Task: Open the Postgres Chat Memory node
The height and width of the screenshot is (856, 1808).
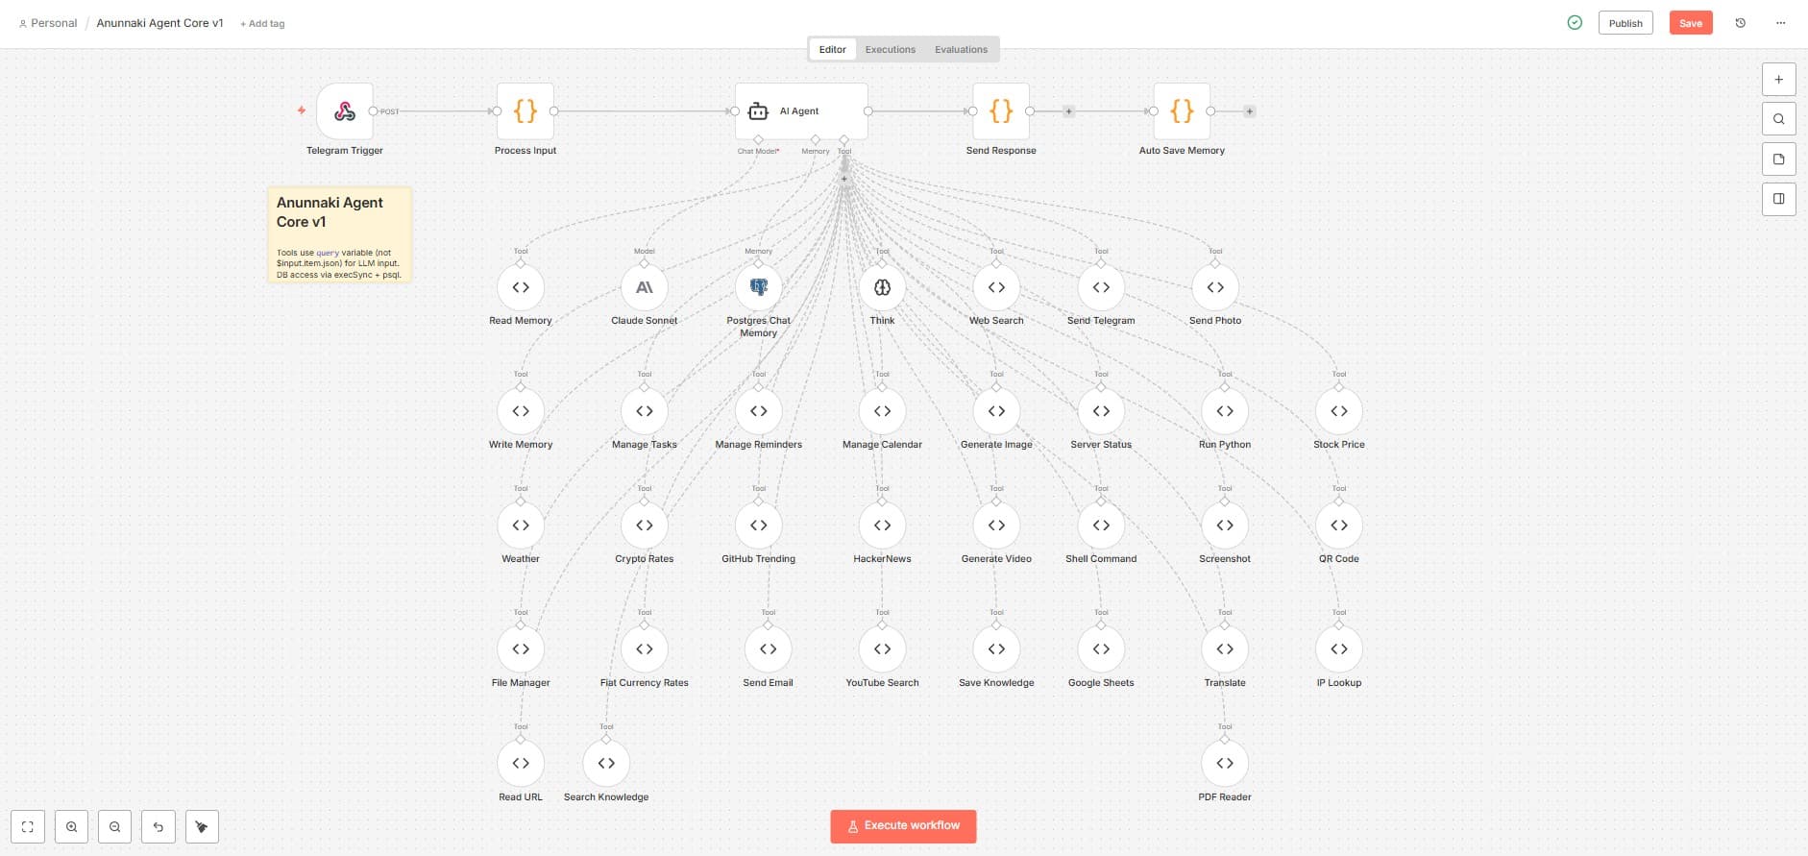Action: point(758,287)
